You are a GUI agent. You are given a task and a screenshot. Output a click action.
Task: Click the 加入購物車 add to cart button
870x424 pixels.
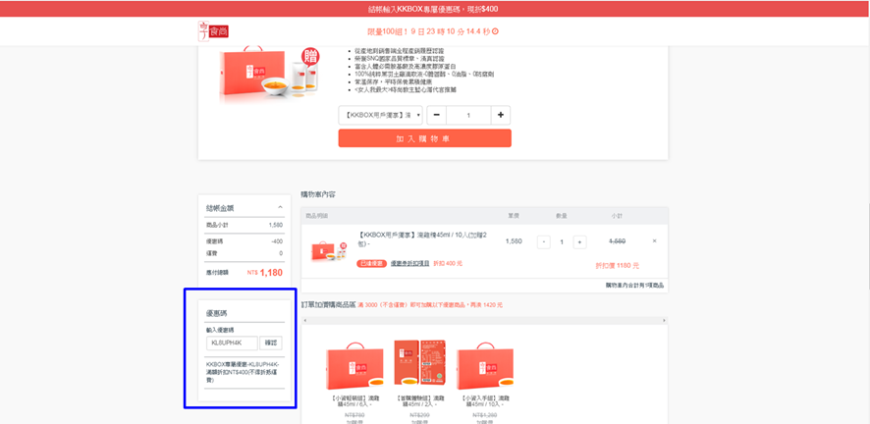click(424, 138)
